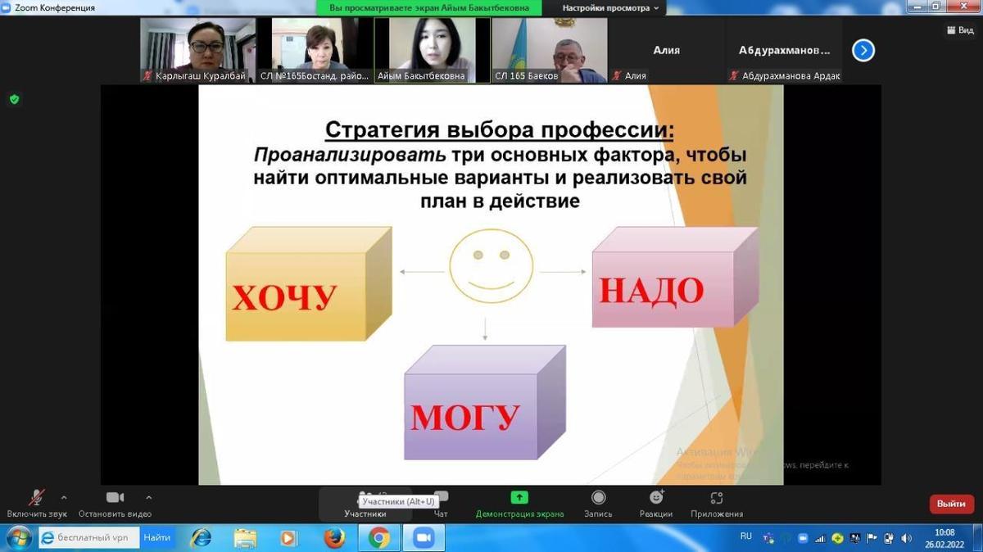The image size is (983, 552).
Task: Click the green encryption shield icon
Action: click(x=14, y=99)
